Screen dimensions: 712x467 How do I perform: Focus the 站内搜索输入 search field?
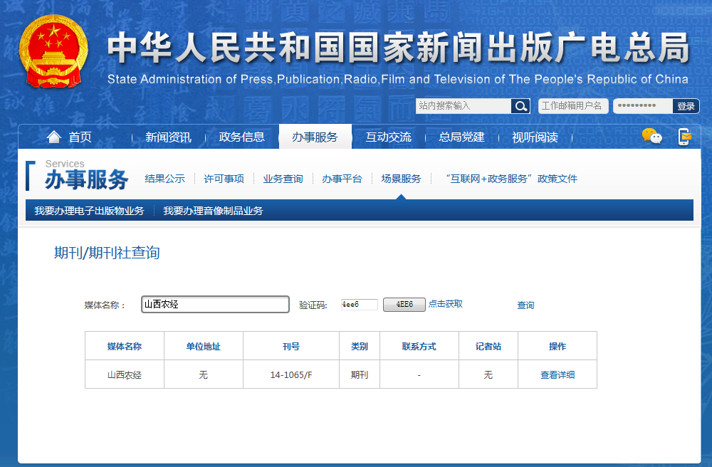tap(464, 106)
